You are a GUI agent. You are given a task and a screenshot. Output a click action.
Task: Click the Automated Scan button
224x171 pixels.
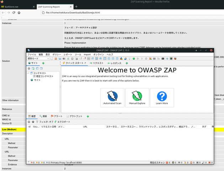point(112,98)
